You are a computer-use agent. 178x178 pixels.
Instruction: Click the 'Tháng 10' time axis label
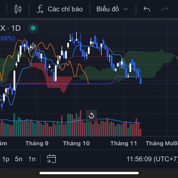(76, 143)
